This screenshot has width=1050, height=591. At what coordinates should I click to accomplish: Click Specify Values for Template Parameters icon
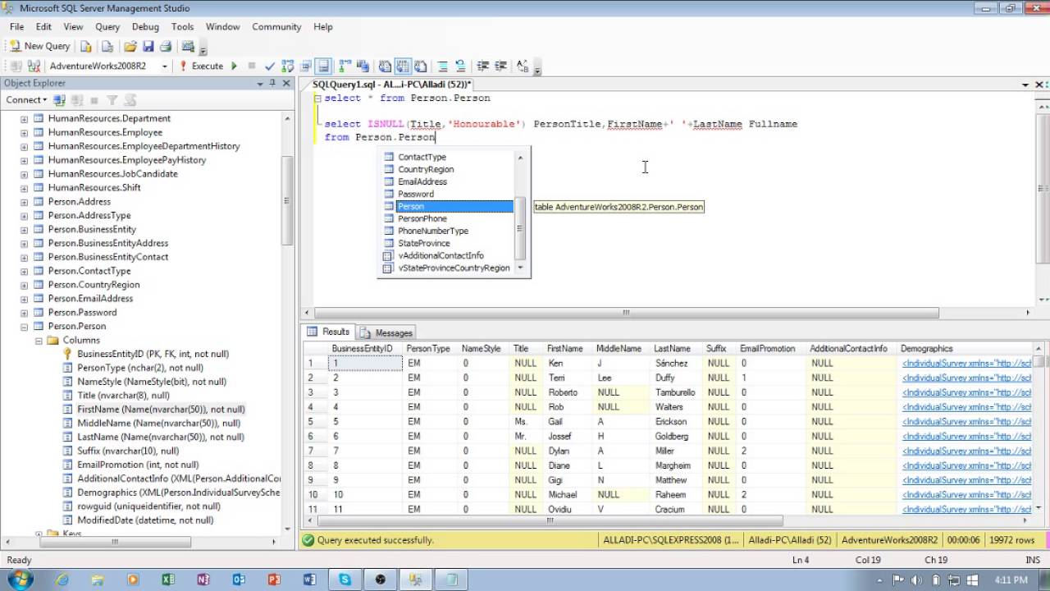click(x=523, y=66)
